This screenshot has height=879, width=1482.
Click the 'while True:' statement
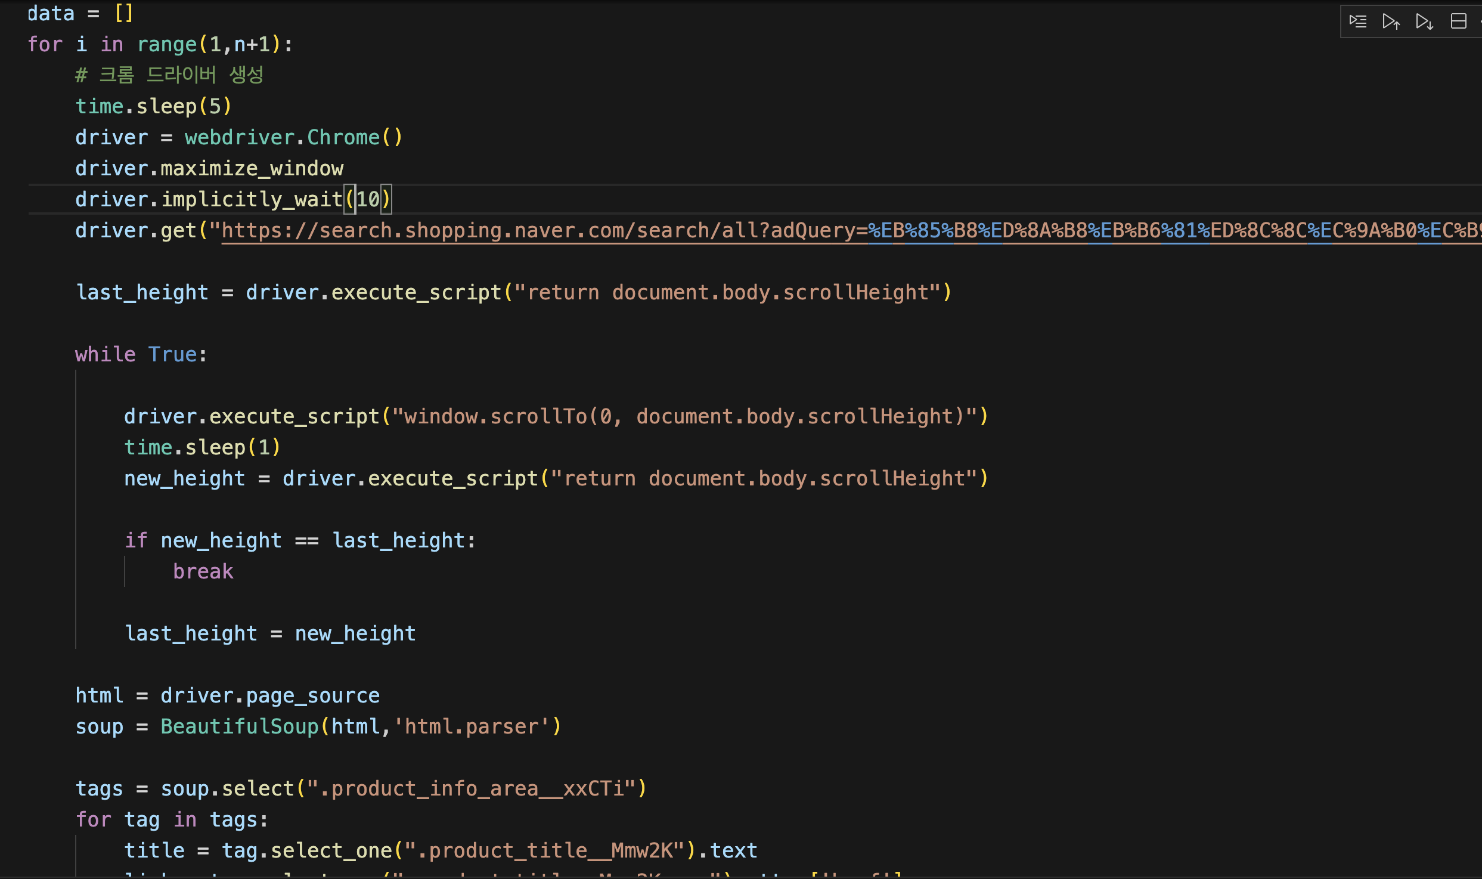coord(141,355)
